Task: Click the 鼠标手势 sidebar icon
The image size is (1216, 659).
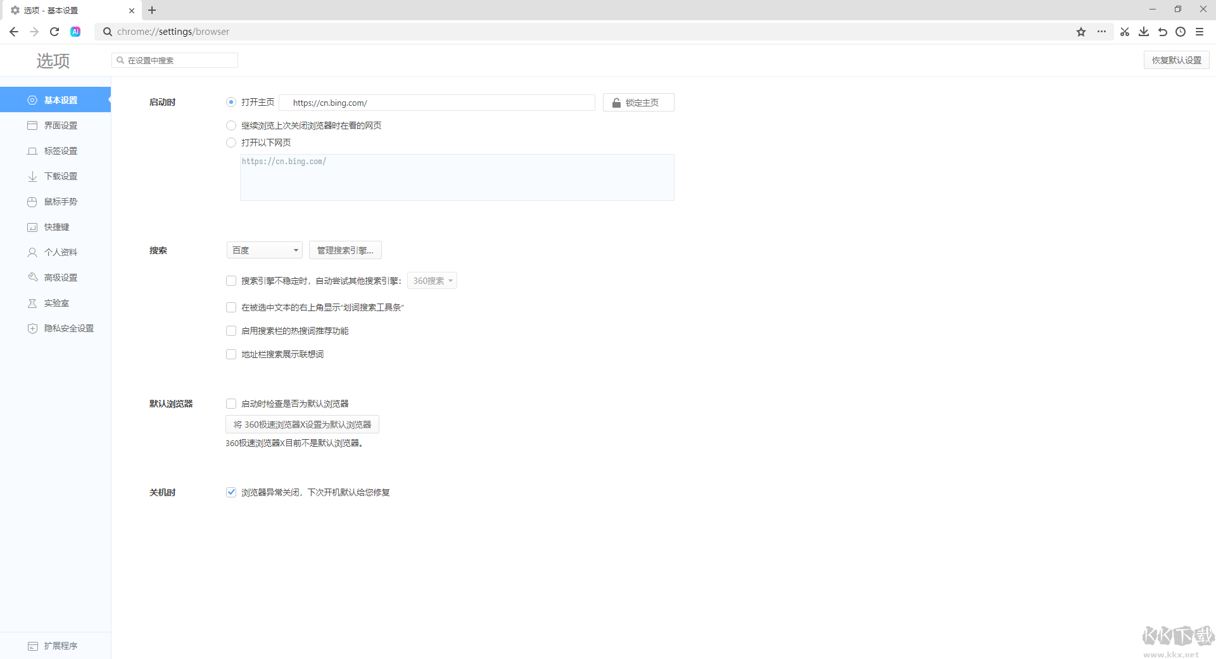Action: pyautogui.click(x=32, y=202)
